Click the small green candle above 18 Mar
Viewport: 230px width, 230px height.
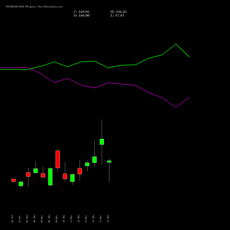[109, 161]
